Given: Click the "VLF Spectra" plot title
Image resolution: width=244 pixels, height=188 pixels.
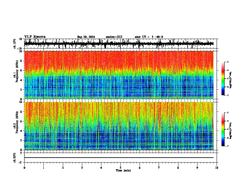Looking at the screenshot, I should (x=35, y=37).
